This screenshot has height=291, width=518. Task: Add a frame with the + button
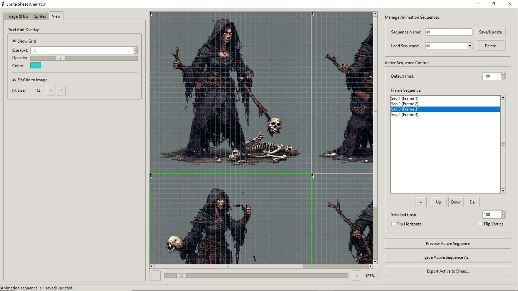coord(421,202)
